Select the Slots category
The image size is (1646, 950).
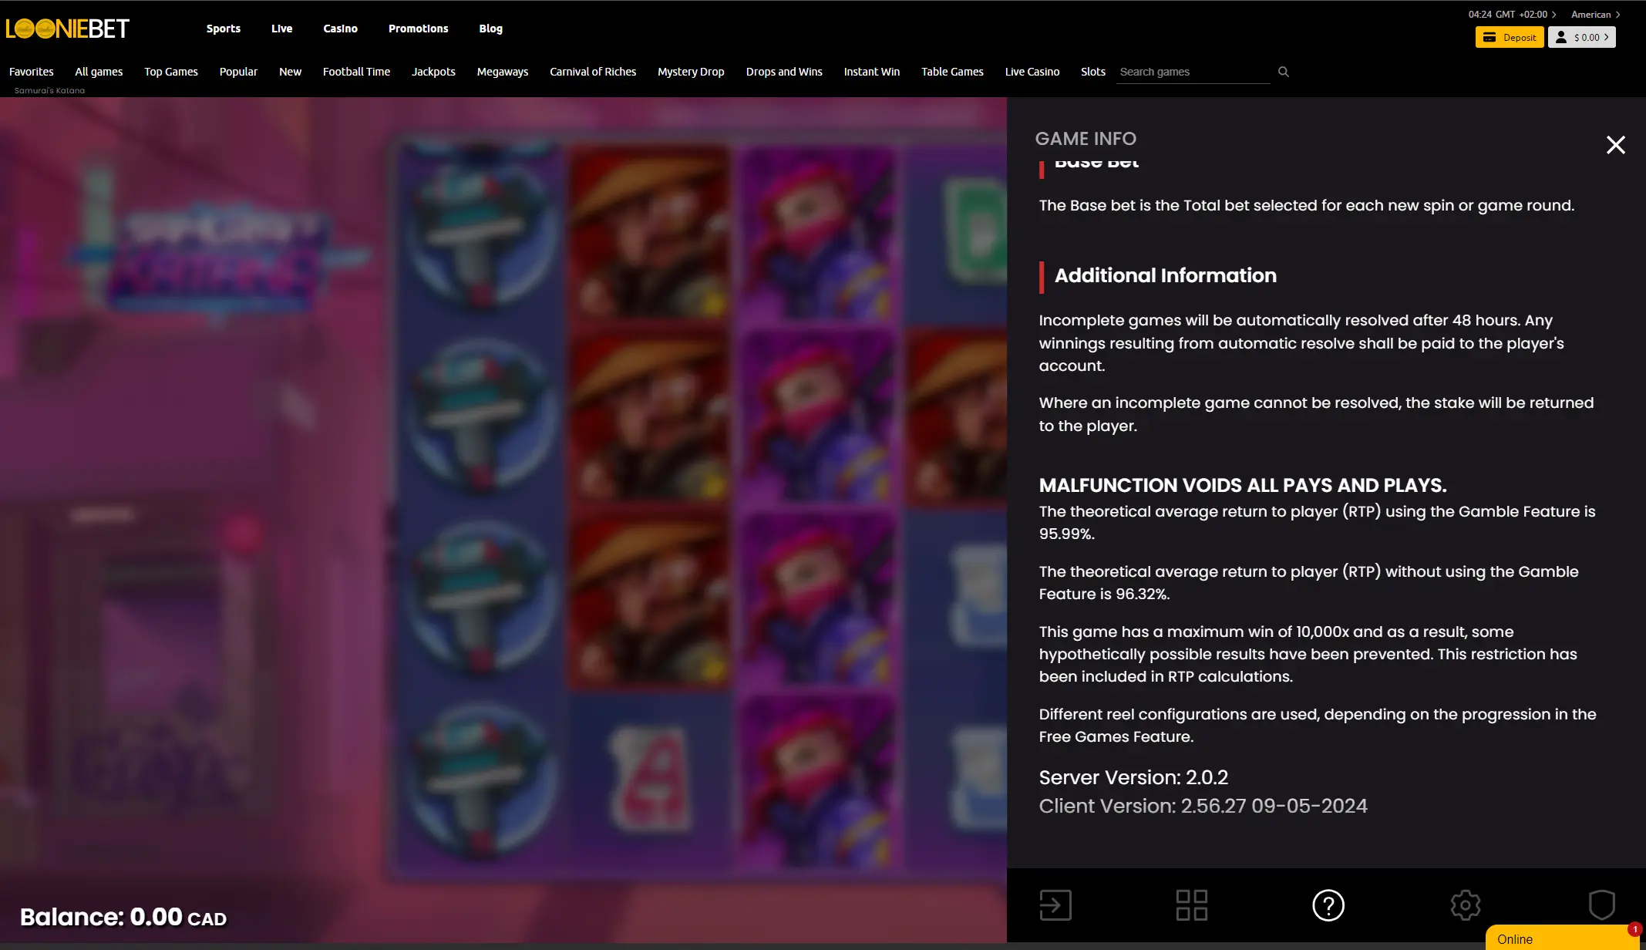pos(1092,72)
